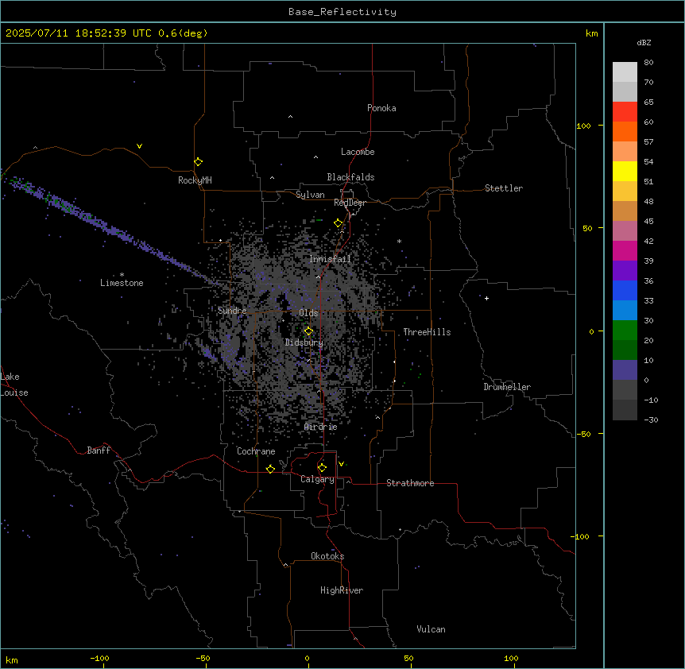
Task: Click the HighRiver label
Action: tap(342, 590)
